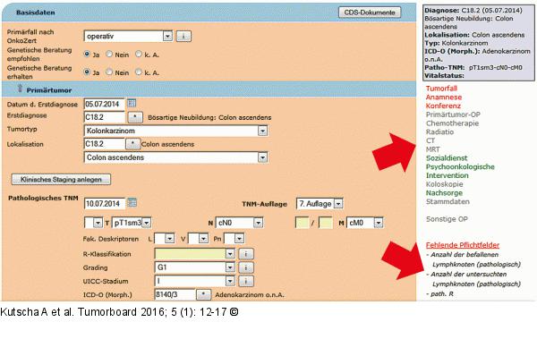The height and width of the screenshot is (356, 537).
Task: Click Anzahl der befallenen Lymphknoten entry
Action: click(473, 259)
